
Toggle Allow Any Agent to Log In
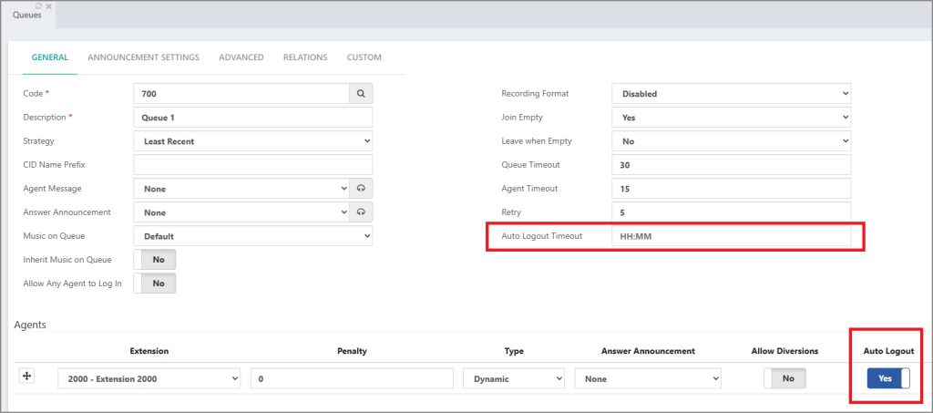click(x=155, y=284)
